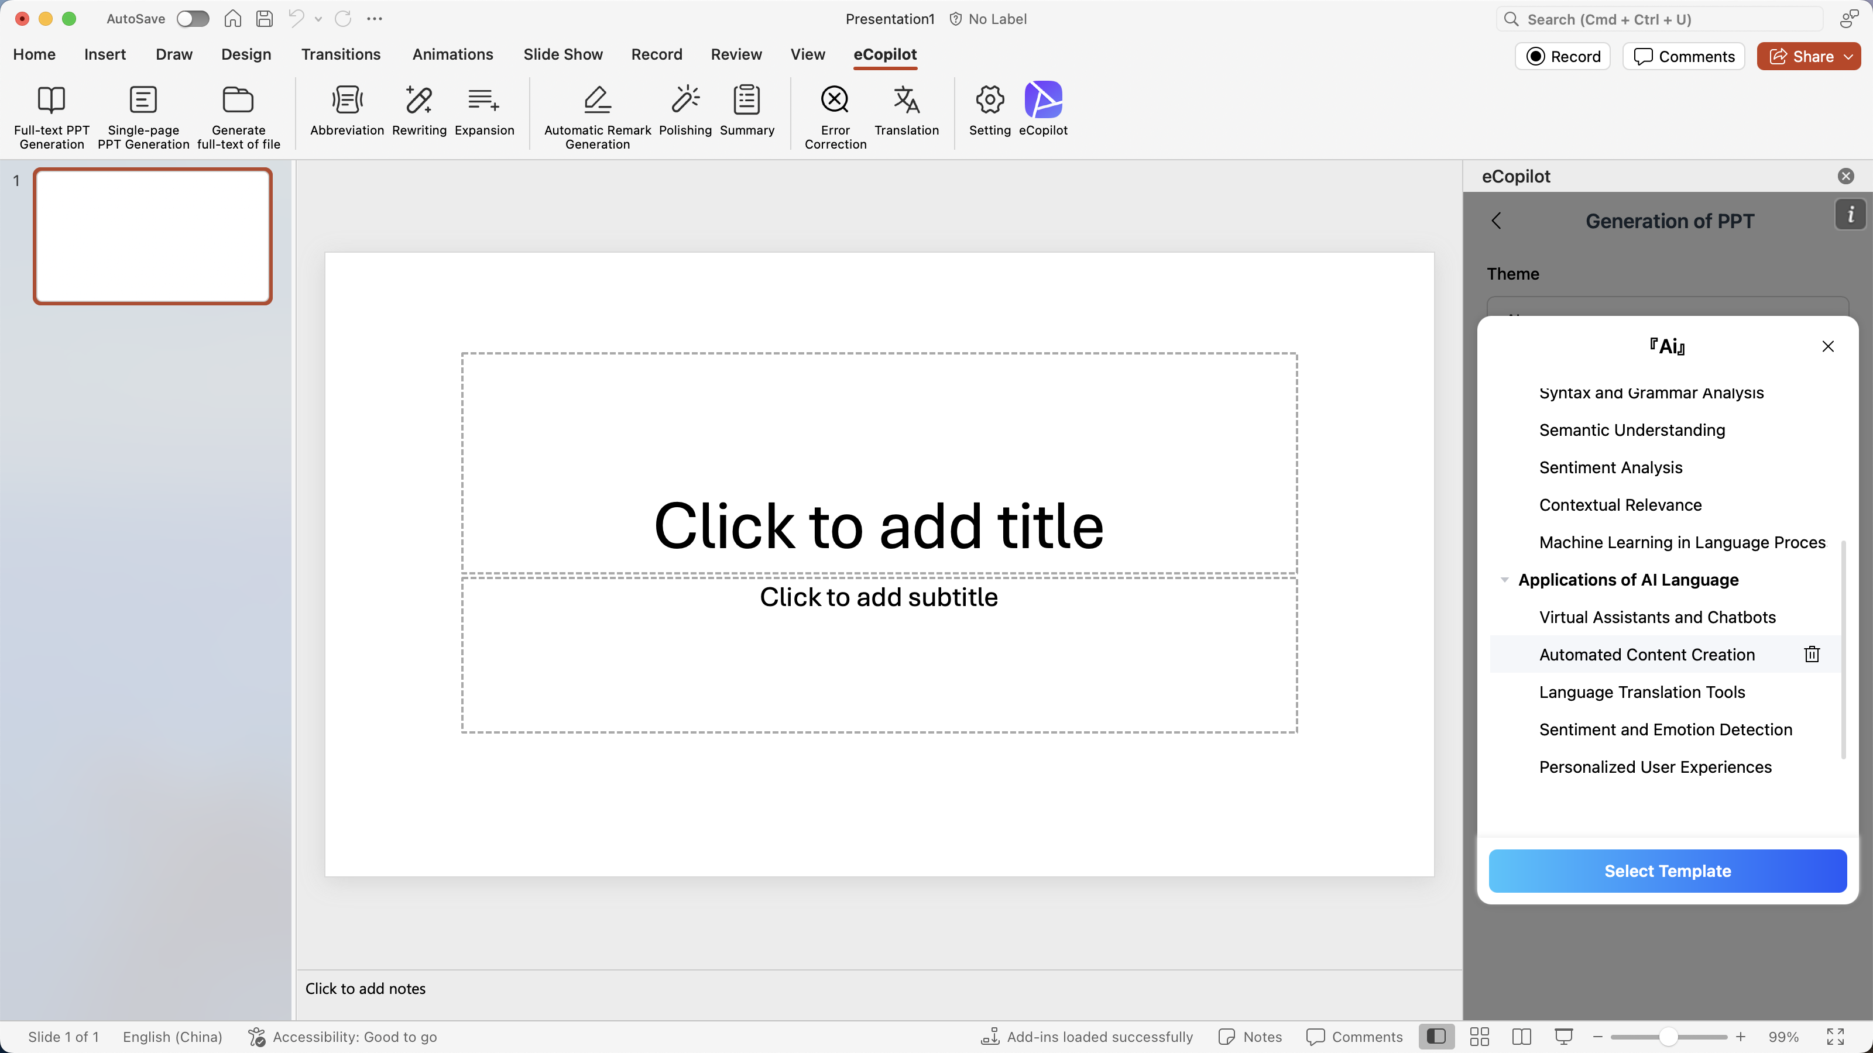
Task: Click the Select Template button
Action: (x=1668, y=870)
